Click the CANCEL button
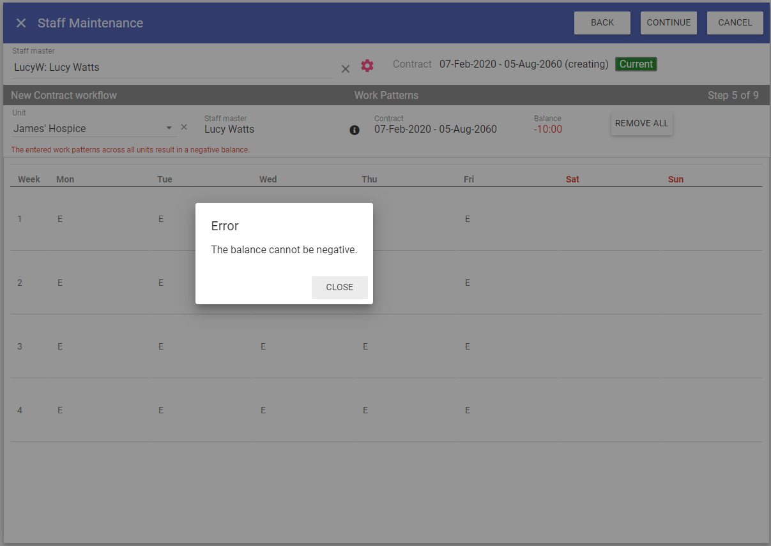 coord(735,23)
